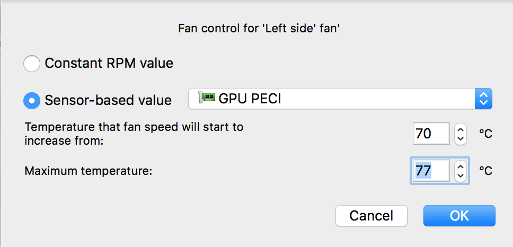This screenshot has width=513, height=247.
Task: Select the Constant RPM value radio button
Action: [x=32, y=64]
